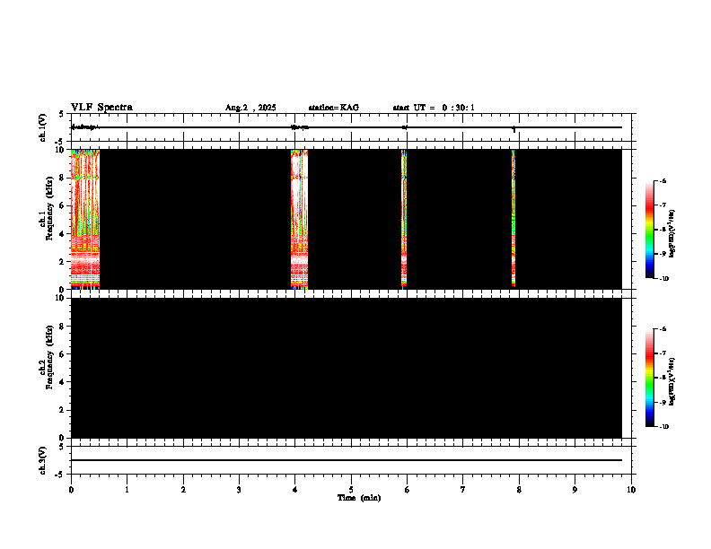This screenshot has height=549, width=711.
Task: Click the "ch.3(V)" waveform axis label
Action: [43, 461]
